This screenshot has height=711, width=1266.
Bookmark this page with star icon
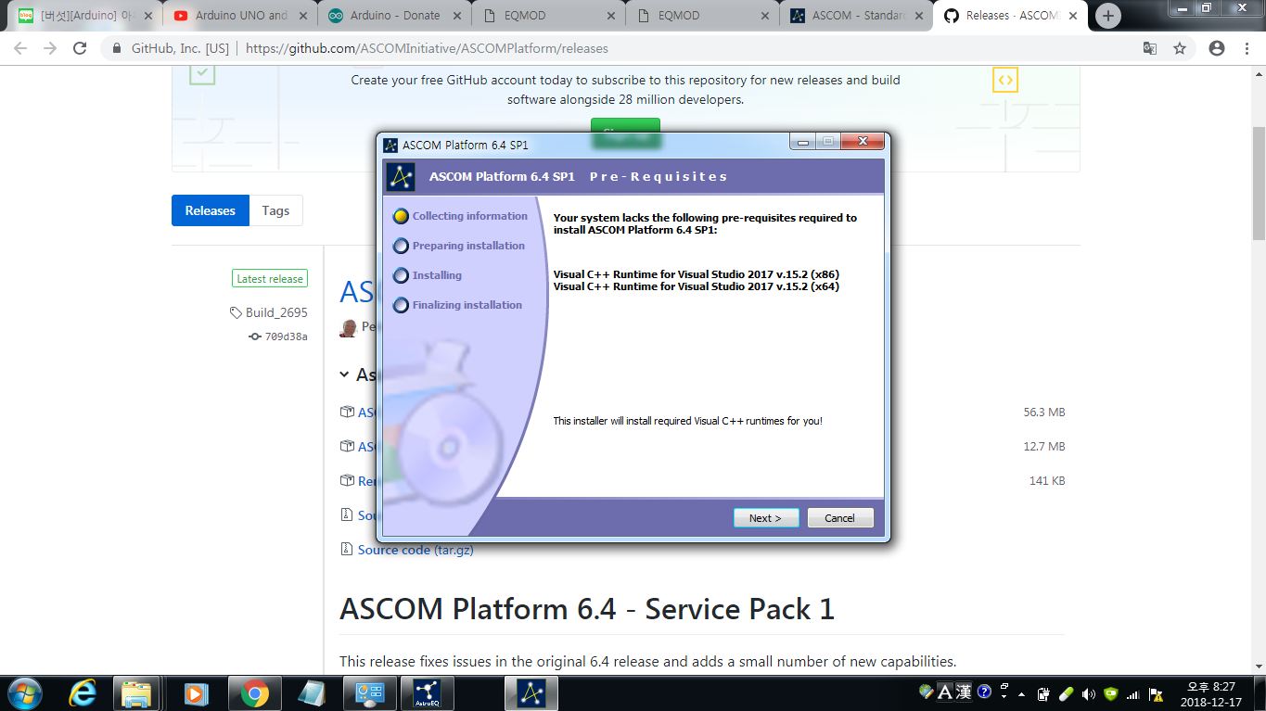pyautogui.click(x=1180, y=48)
